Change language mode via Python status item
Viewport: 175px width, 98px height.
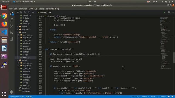pyautogui.click(x=163, y=97)
